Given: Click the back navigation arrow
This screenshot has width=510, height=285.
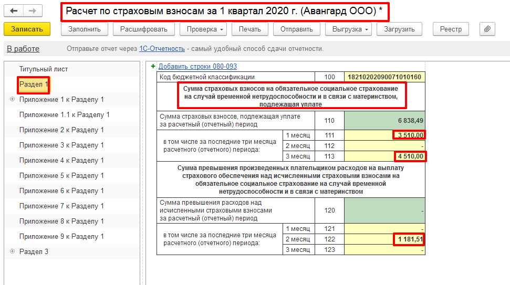Looking at the screenshot, I should point(14,11).
